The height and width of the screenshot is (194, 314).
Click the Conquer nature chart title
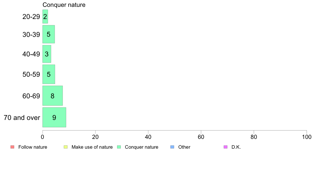pos(64,5)
